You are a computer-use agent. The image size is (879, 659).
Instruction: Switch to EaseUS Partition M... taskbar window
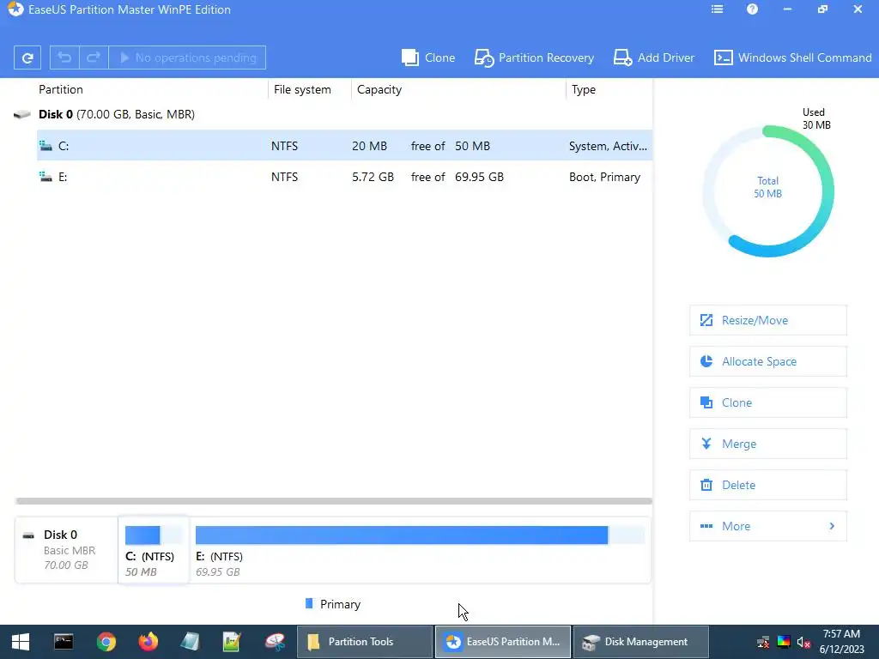503,642
